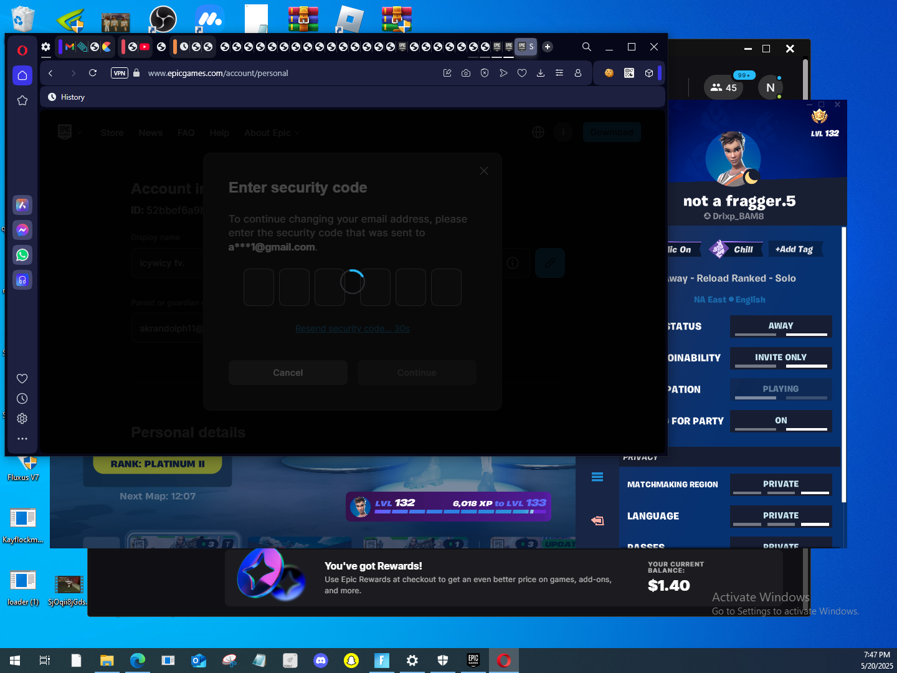Open the Opera profile account icon

tap(578, 73)
